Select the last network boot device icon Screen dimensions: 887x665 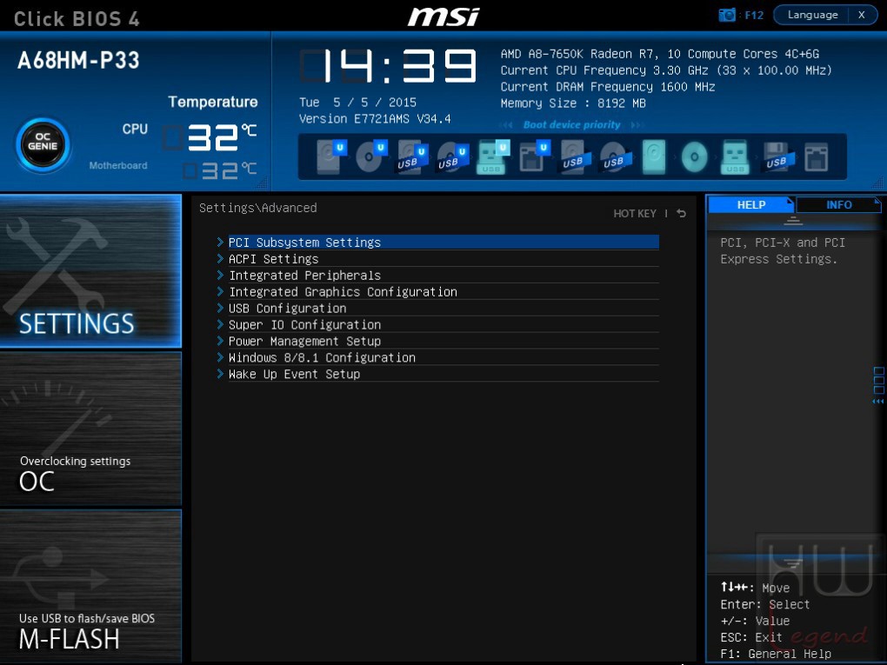pos(817,156)
